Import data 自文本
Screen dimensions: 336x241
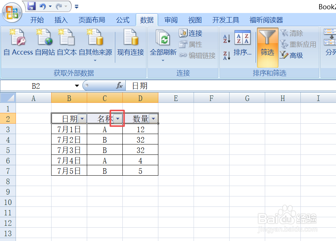coord(67,43)
